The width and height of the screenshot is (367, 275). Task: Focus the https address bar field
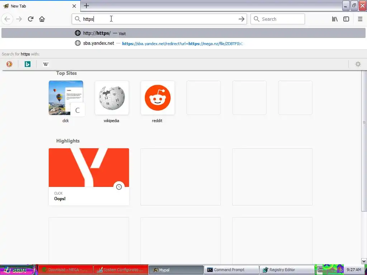click(x=159, y=19)
